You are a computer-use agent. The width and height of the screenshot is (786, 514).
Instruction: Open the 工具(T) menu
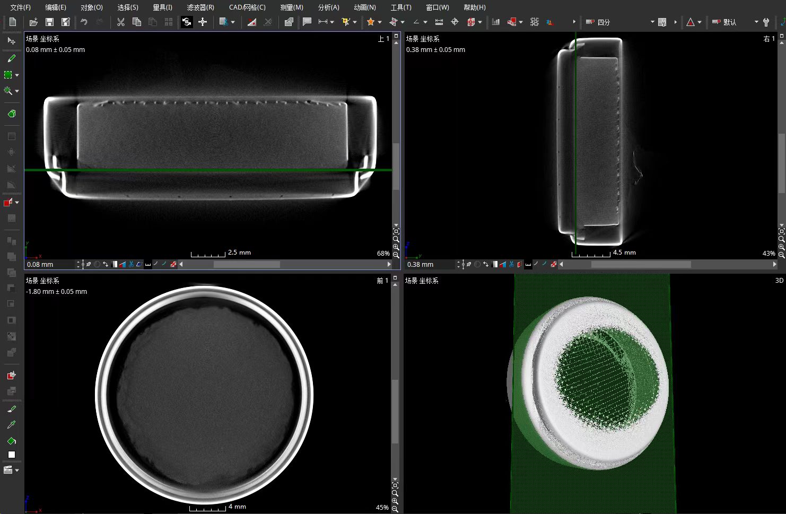[x=401, y=7]
